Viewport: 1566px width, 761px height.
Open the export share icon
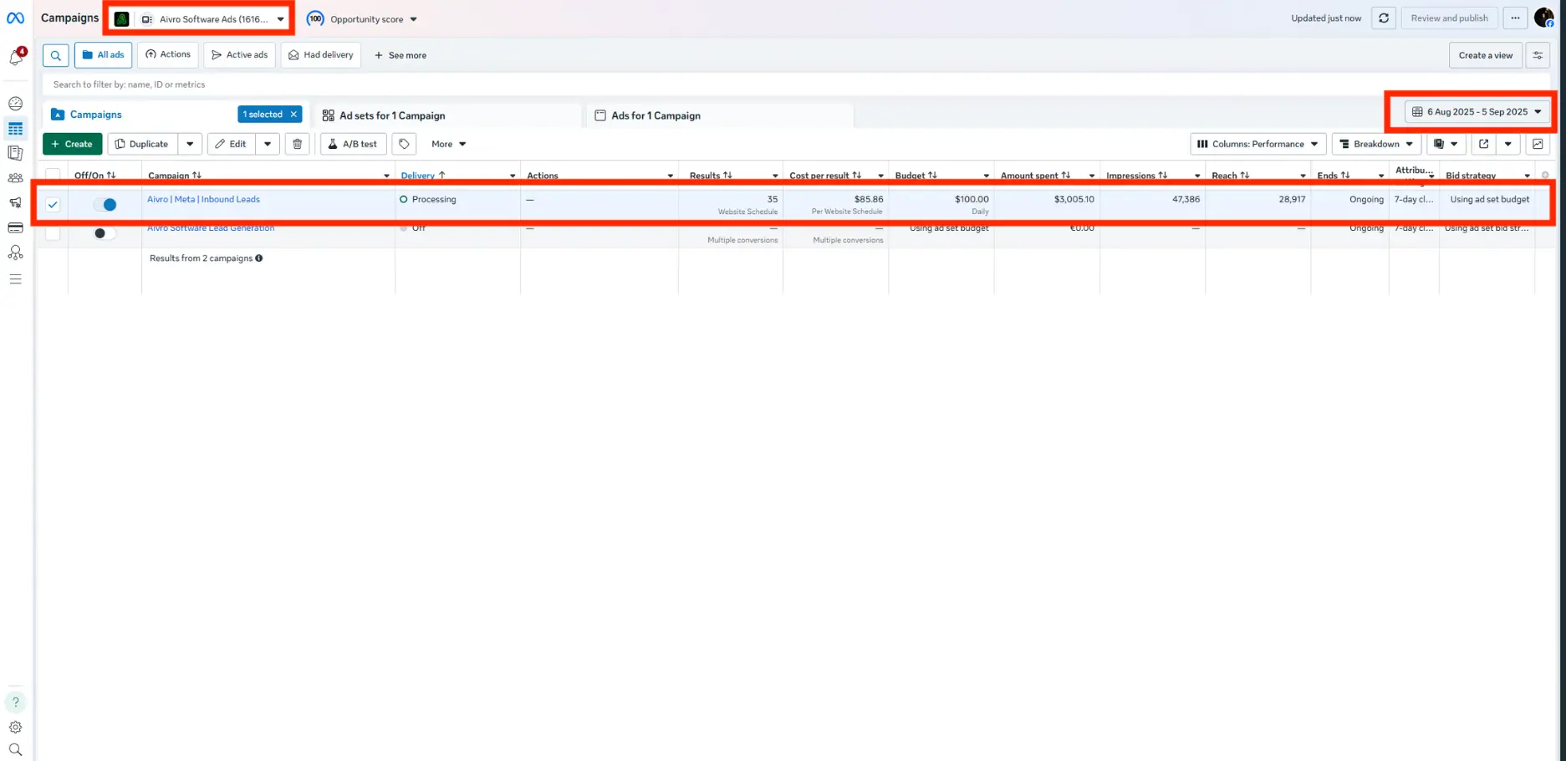1484,144
